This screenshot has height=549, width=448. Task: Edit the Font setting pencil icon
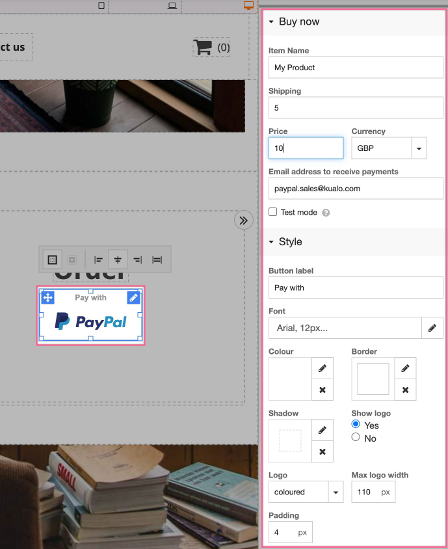click(x=432, y=328)
